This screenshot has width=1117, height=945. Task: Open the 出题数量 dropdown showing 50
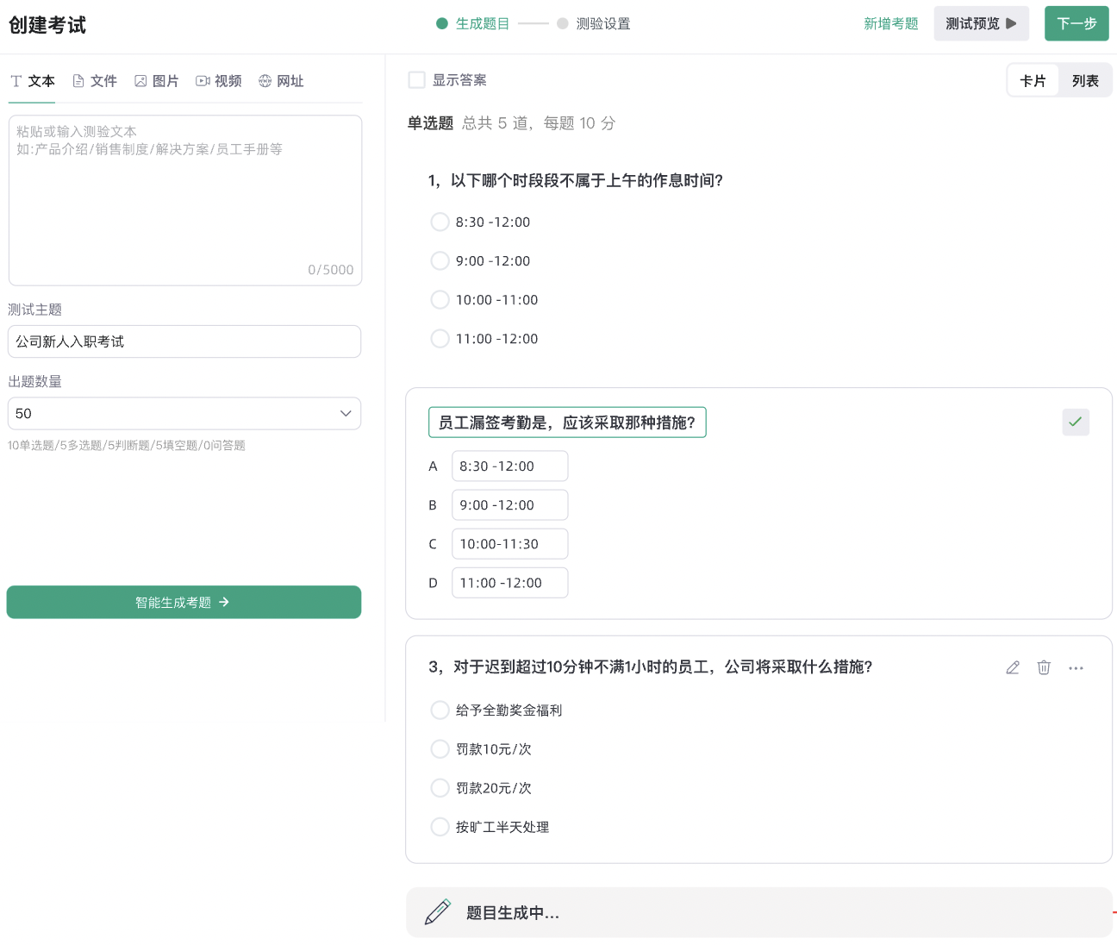click(x=184, y=413)
